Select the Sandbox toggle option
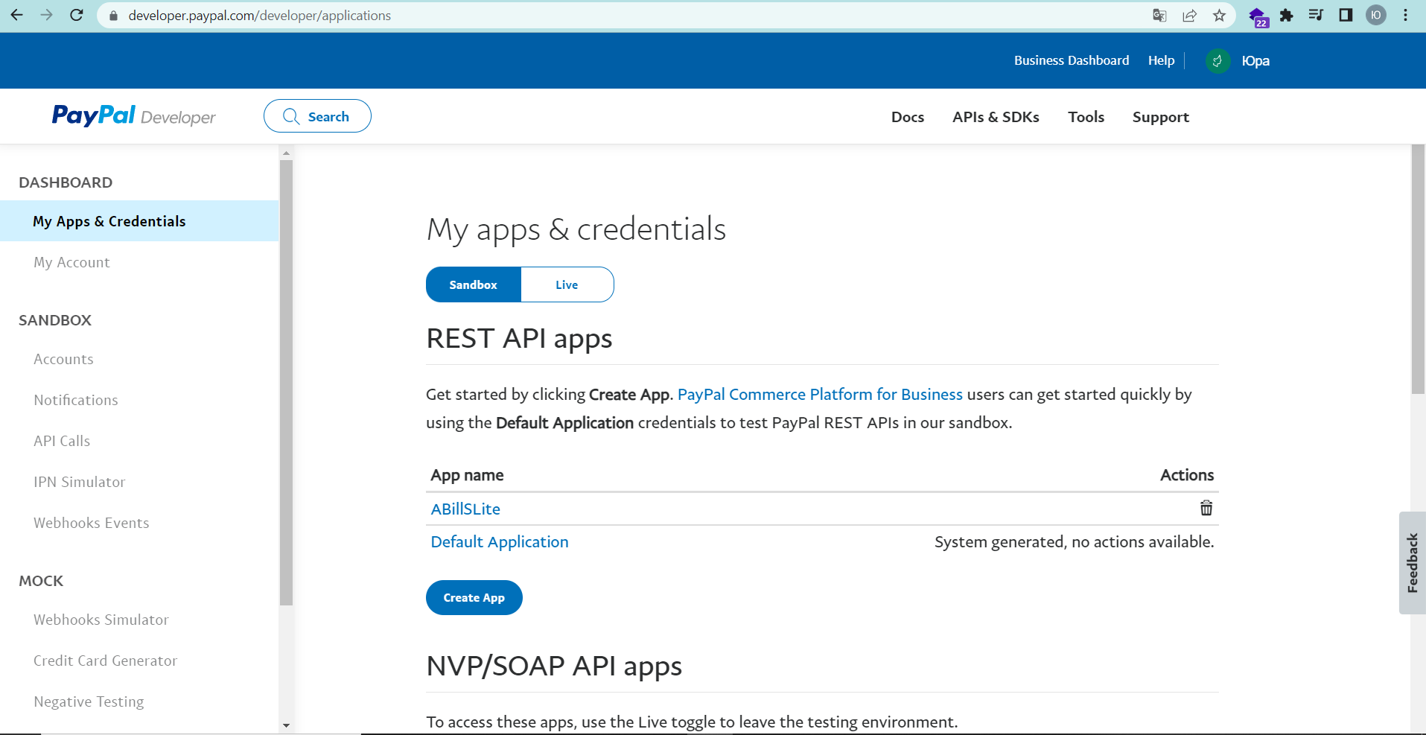The width and height of the screenshot is (1426, 735). click(473, 284)
